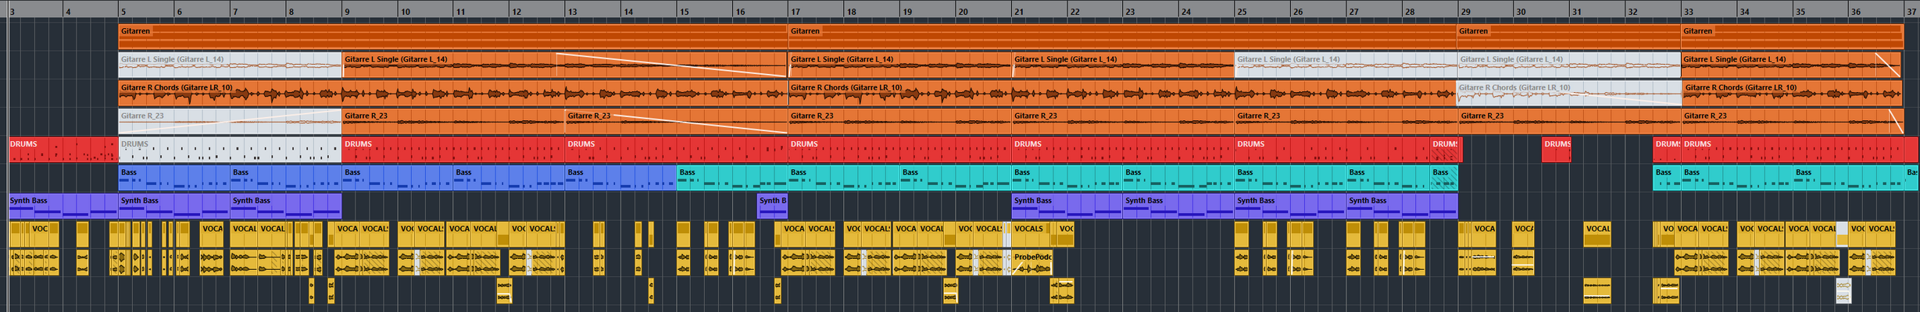1920x312 pixels.
Task: Select the muted Gitarre R Chords clip at bar 29
Action: click(x=1569, y=94)
